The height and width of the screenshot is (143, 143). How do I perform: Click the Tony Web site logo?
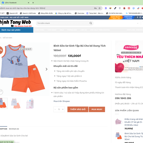tap(15, 23)
